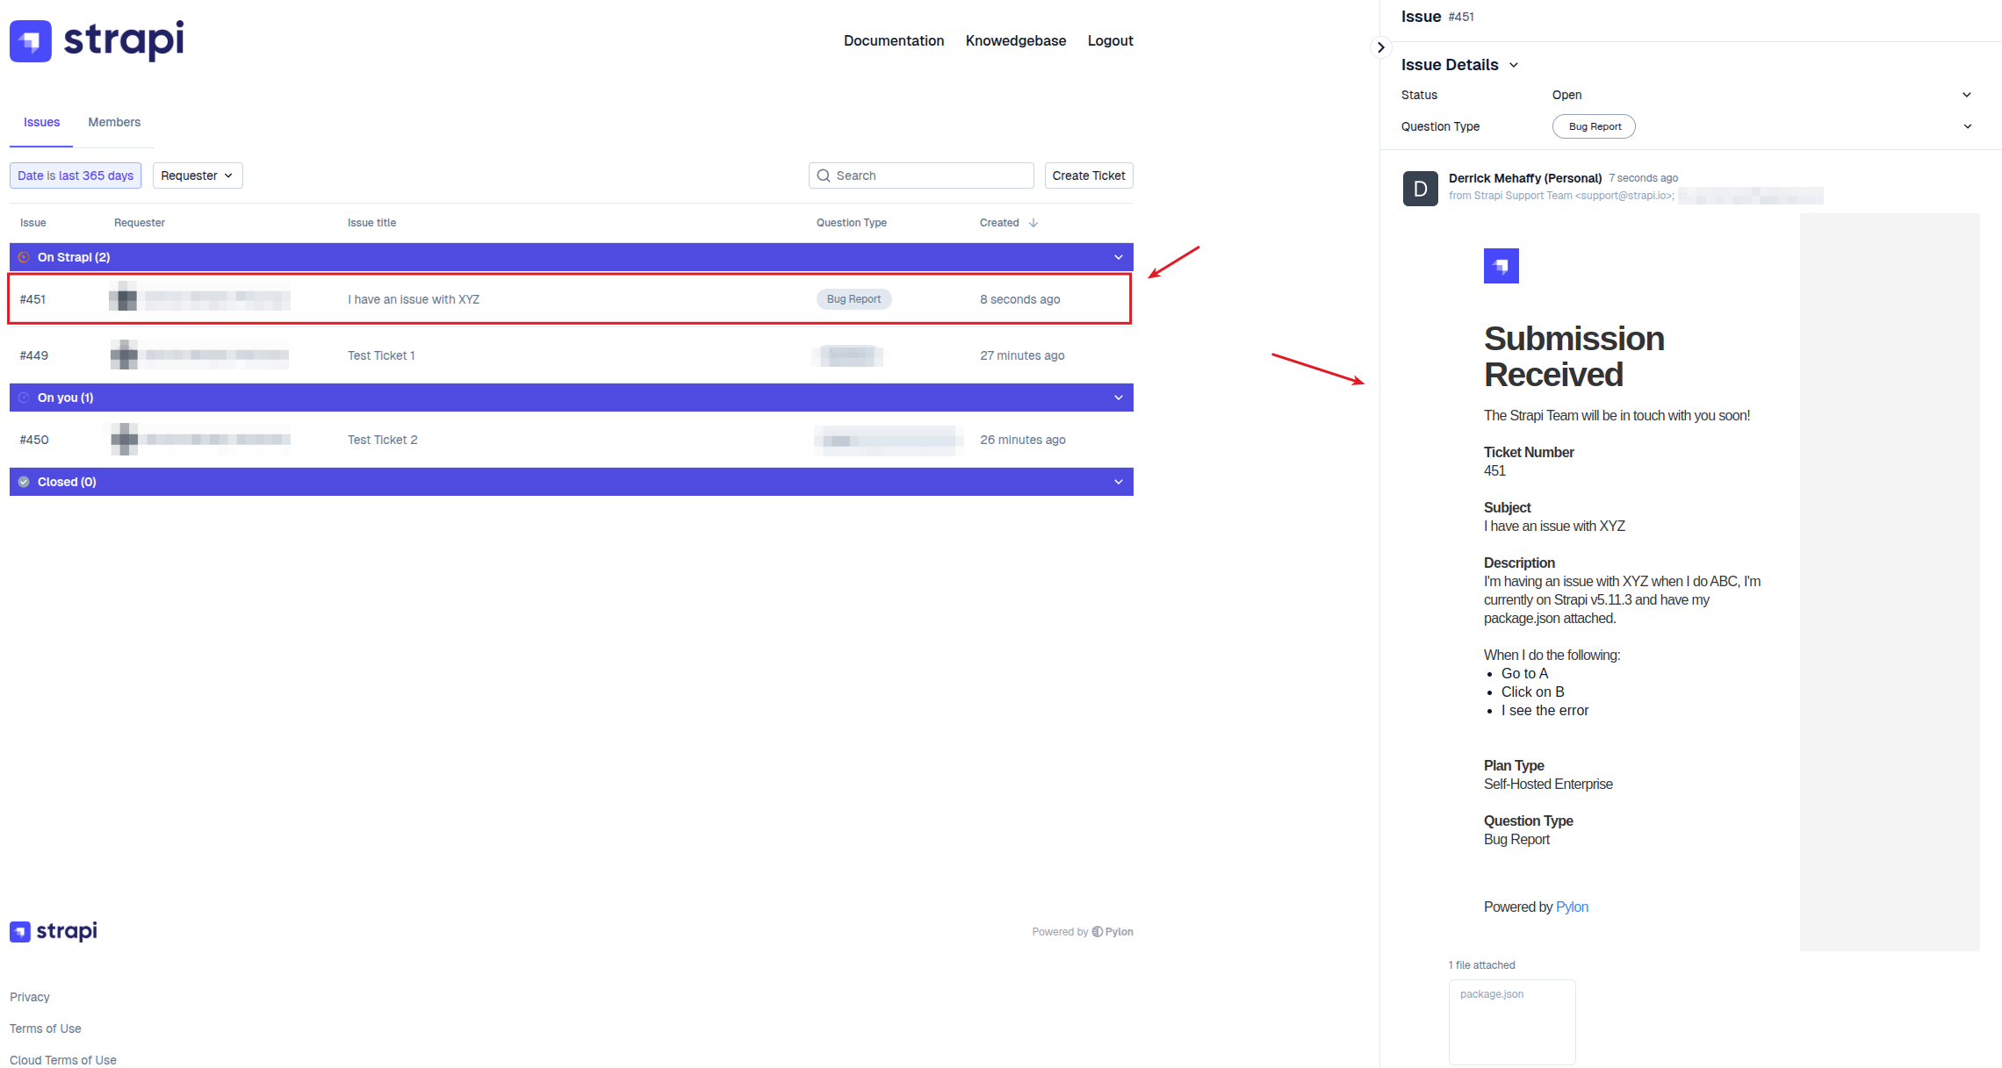Screen dimensions: 2002x1068
Task: Collapse the issue side panel arrow
Action: 1380,47
